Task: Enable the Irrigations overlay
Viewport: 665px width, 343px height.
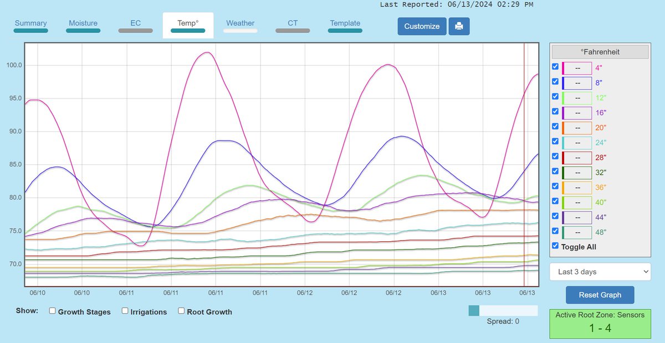Action: coord(125,311)
